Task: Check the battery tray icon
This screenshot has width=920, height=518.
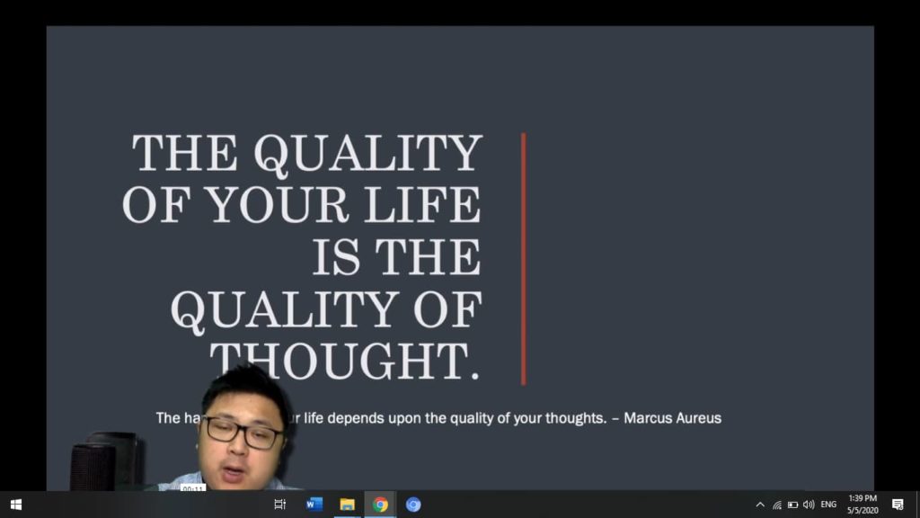Action: click(792, 505)
